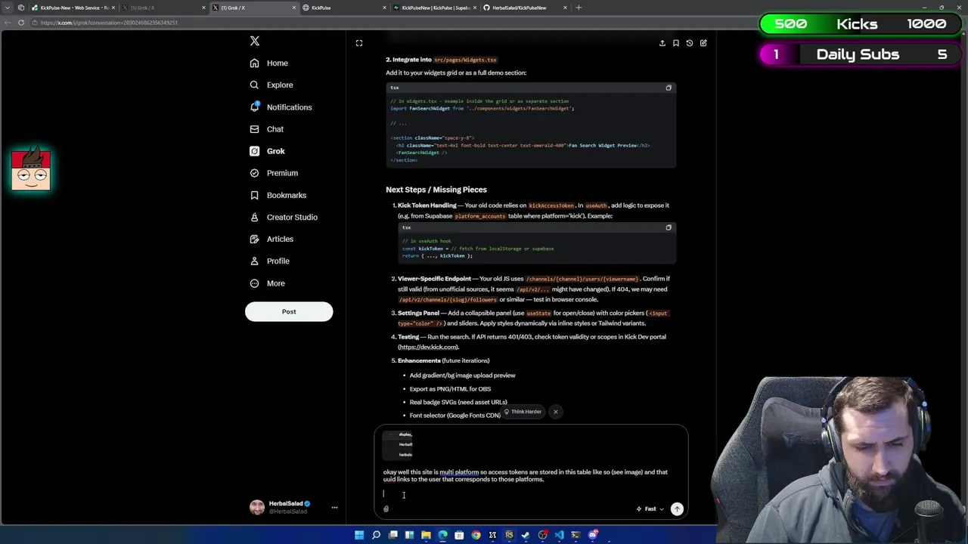Click the browser address bar URL
The width and height of the screenshot is (968, 544).
(x=109, y=23)
